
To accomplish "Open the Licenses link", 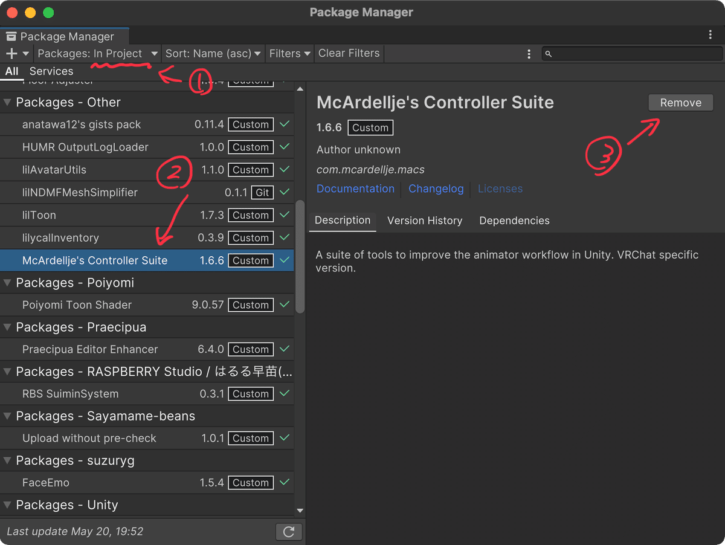I will [x=500, y=189].
